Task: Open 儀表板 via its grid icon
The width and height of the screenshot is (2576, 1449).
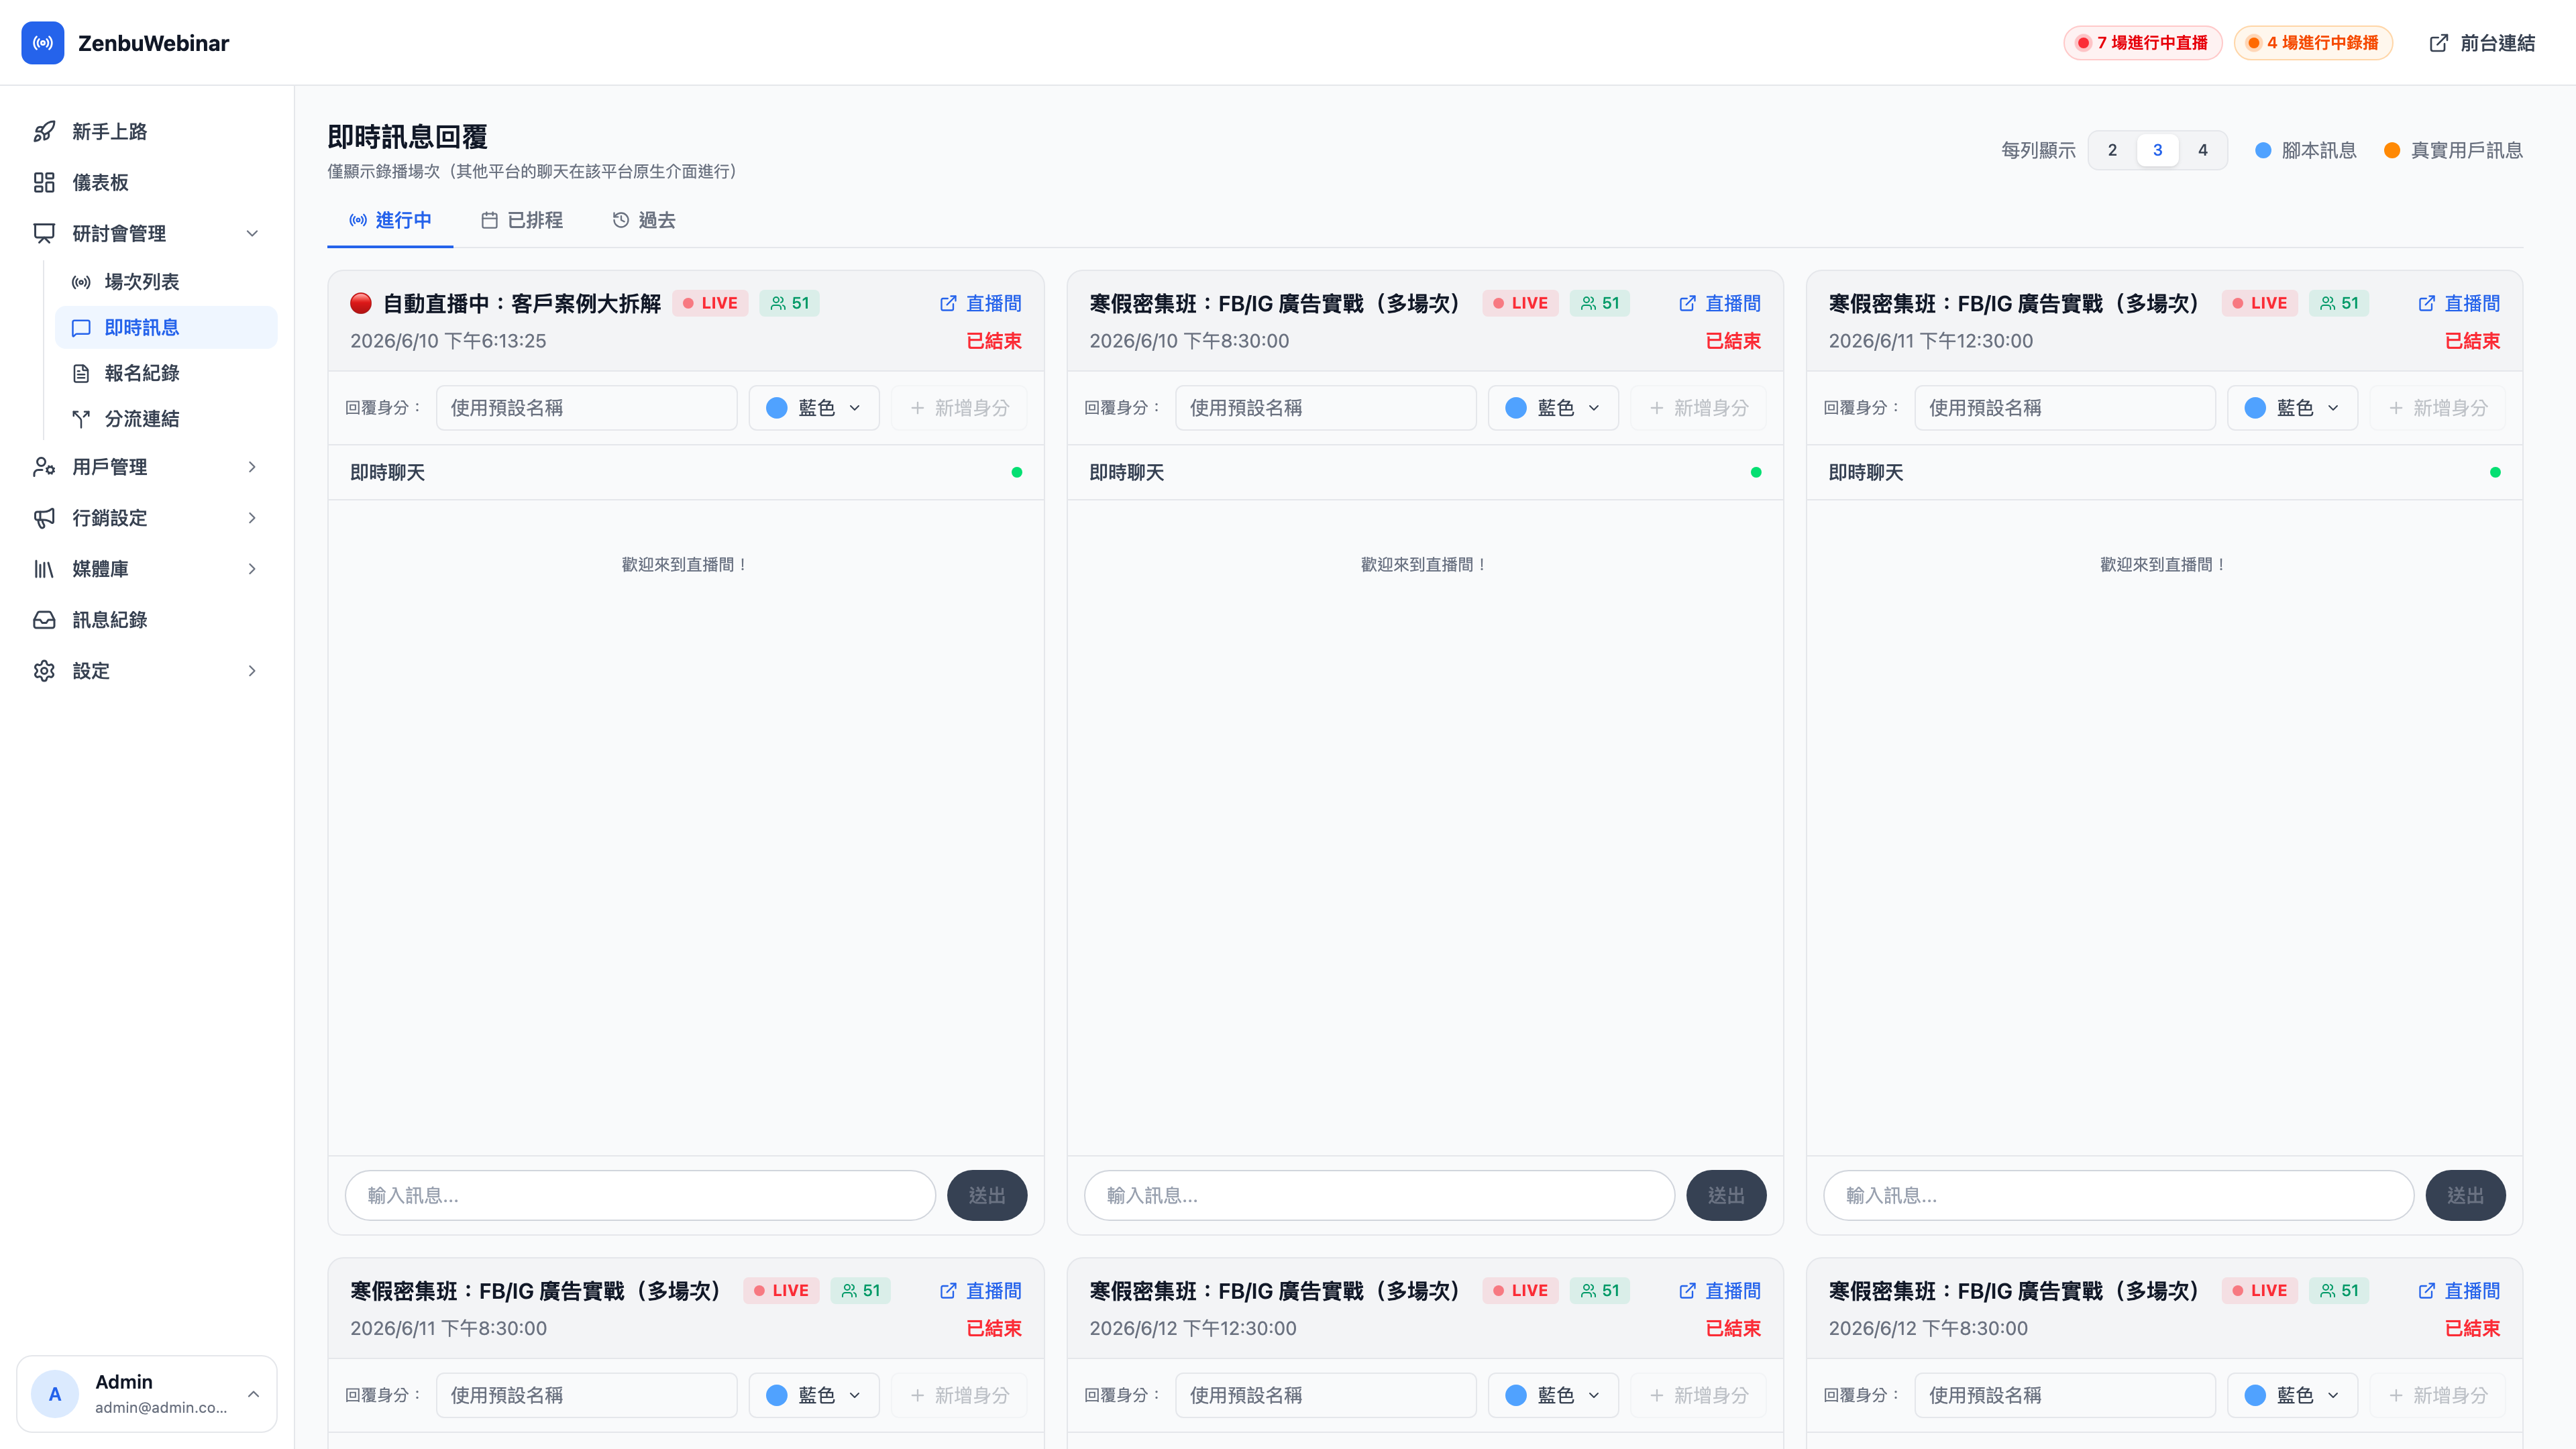Action: pyautogui.click(x=44, y=183)
